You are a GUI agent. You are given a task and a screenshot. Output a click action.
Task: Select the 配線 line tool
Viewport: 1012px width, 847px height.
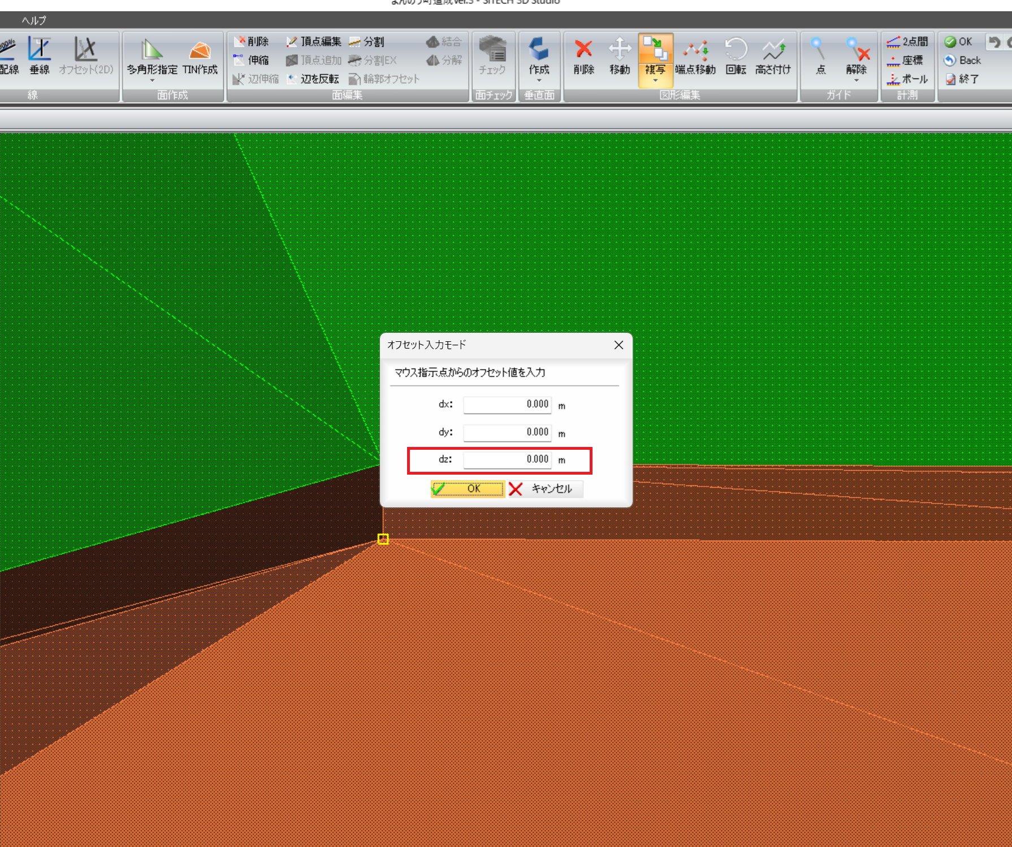[x=9, y=57]
